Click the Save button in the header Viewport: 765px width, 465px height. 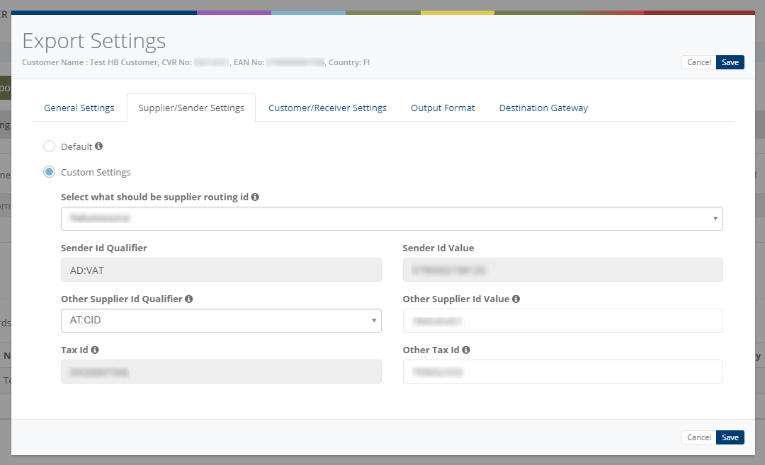click(730, 62)
